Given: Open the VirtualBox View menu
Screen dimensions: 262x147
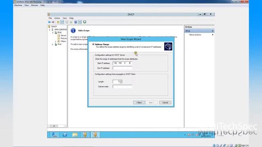Looking at the screenshot, I should point(27,5).
